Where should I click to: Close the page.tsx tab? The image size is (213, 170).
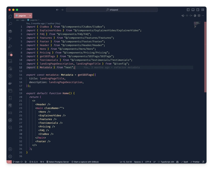30,16
